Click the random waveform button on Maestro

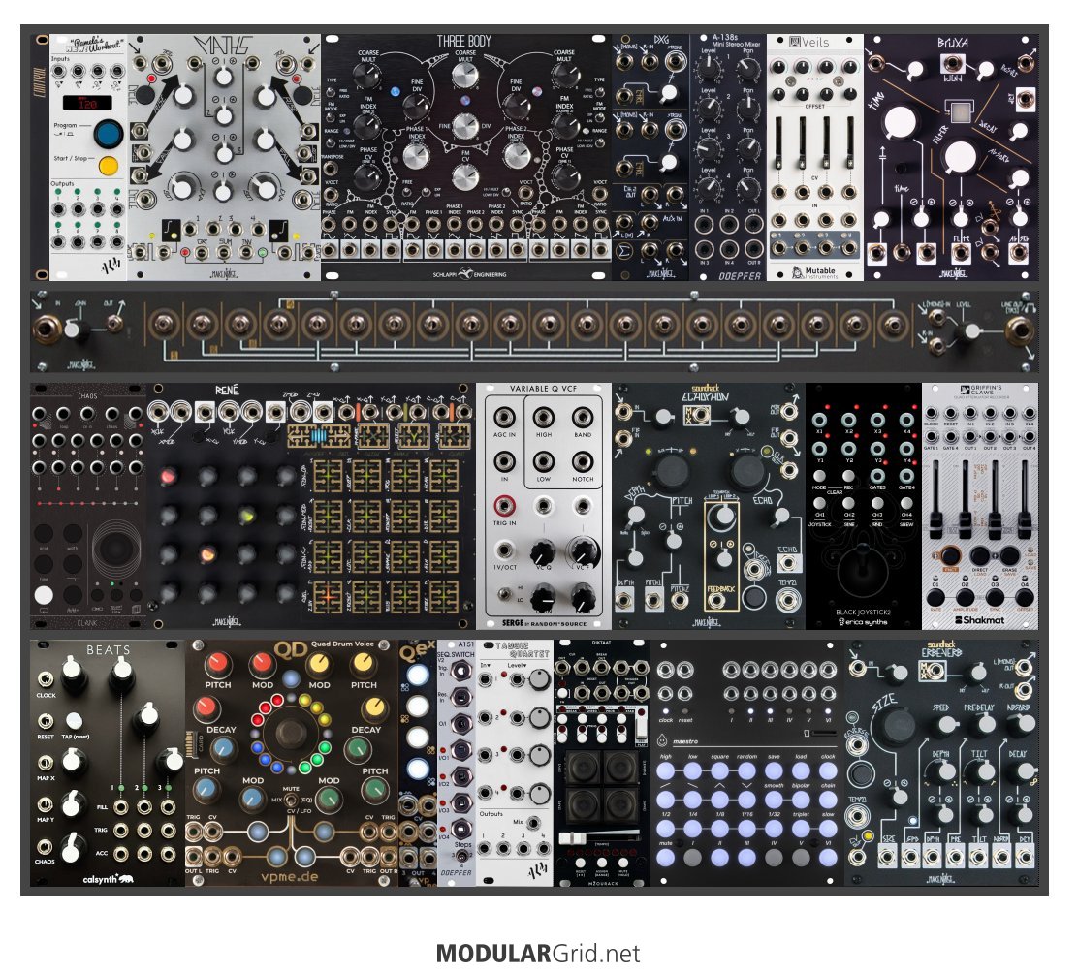(x=746, y=771)
